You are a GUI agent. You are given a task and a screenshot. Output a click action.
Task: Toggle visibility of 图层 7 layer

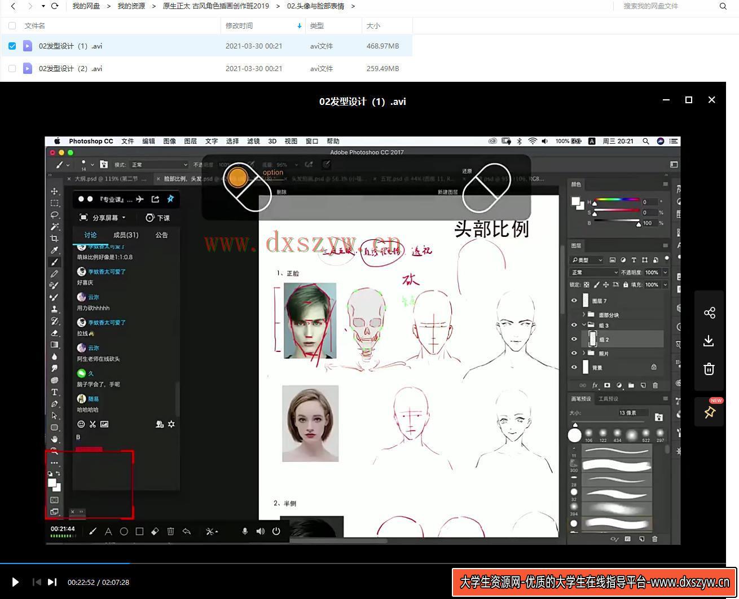[x=574, y=301]
